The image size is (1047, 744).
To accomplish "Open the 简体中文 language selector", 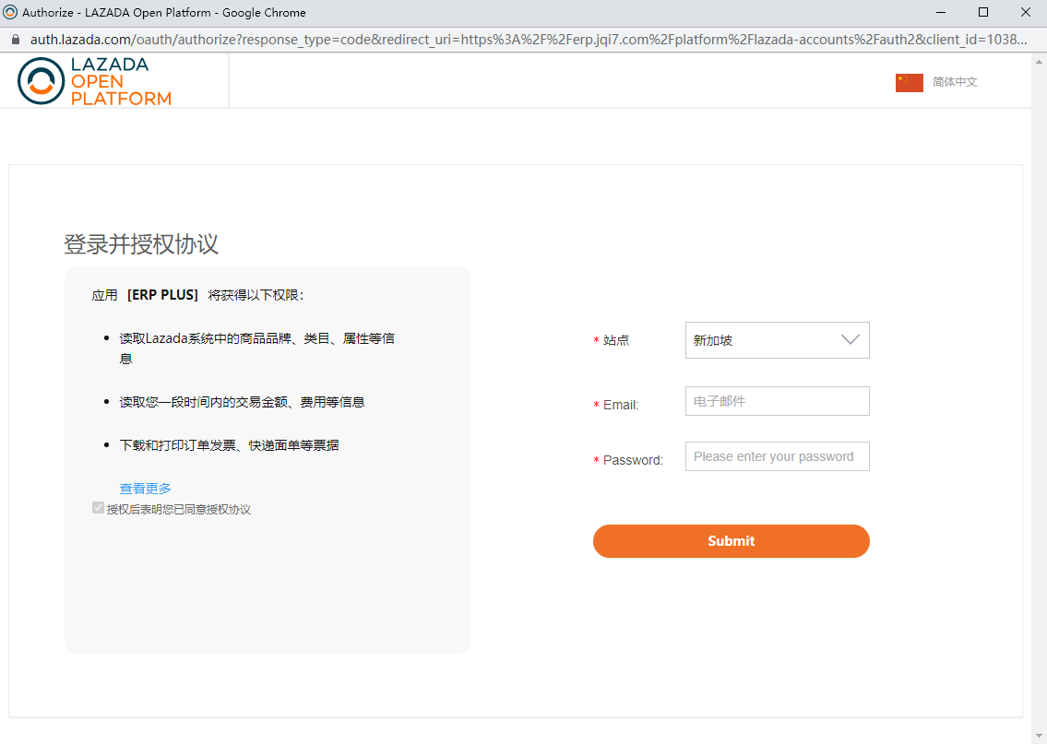I will (x=954, y=81).
